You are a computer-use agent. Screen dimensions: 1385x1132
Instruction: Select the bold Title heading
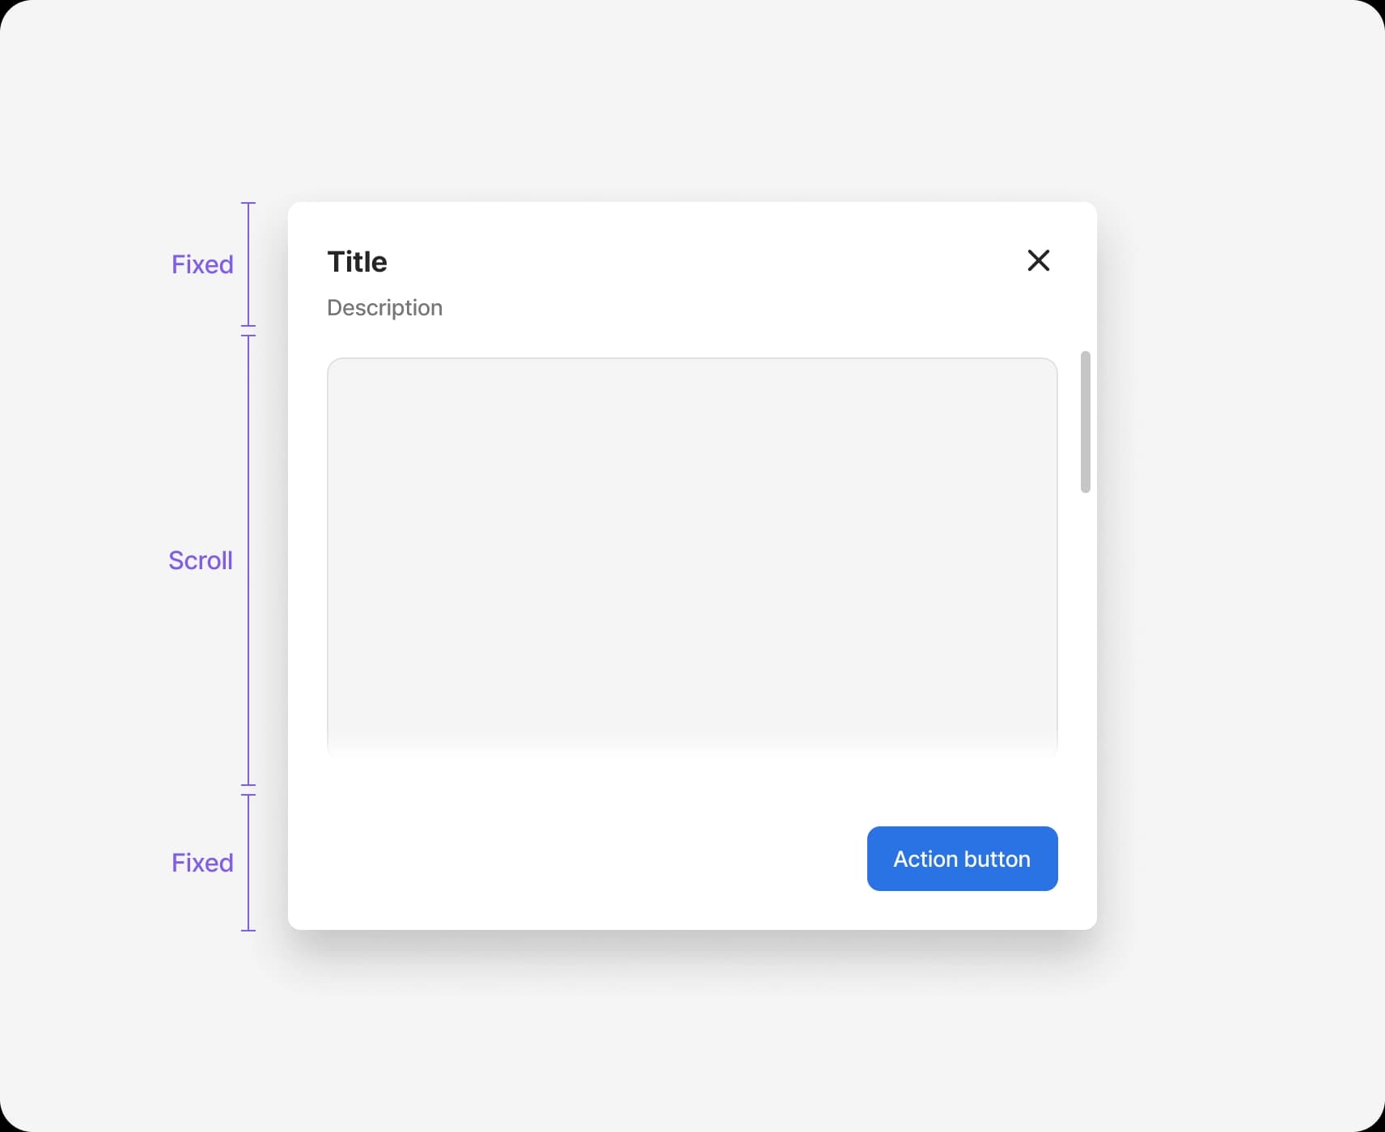pyautogui.click(x=357, y=262)
